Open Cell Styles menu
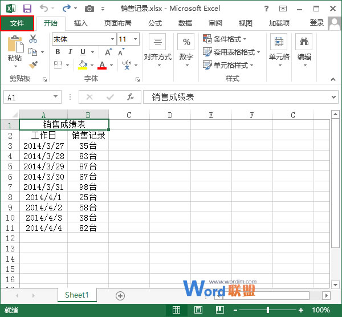This screenshot has width=342, height=317. pos(228,65)
